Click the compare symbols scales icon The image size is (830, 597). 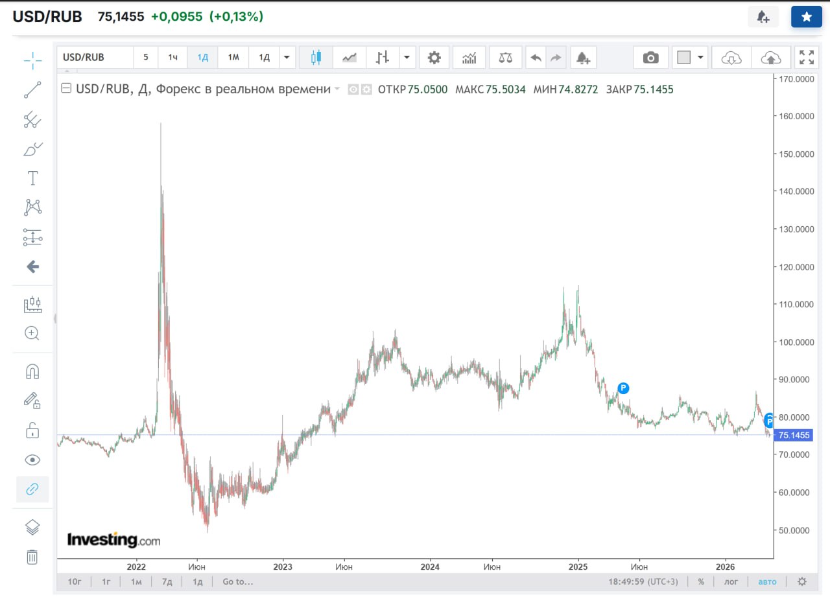[505, 58]
